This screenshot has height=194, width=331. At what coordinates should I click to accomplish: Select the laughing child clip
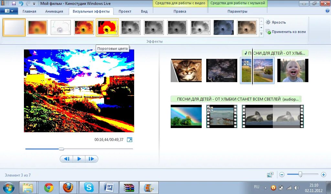(293, 70)
